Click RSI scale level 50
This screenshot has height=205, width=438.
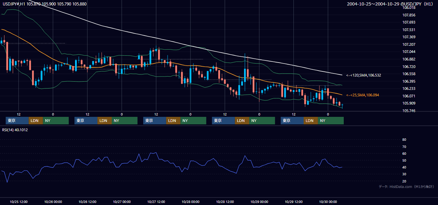[x=404, y=160]
